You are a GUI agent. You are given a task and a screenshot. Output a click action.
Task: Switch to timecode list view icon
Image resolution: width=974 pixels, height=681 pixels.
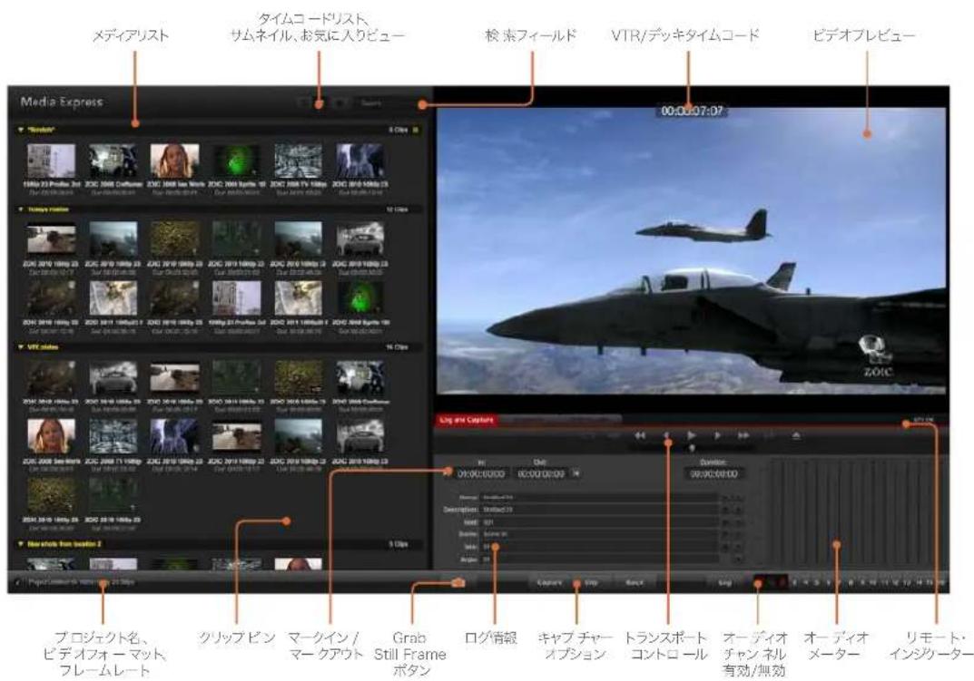[x=304, y=103]
